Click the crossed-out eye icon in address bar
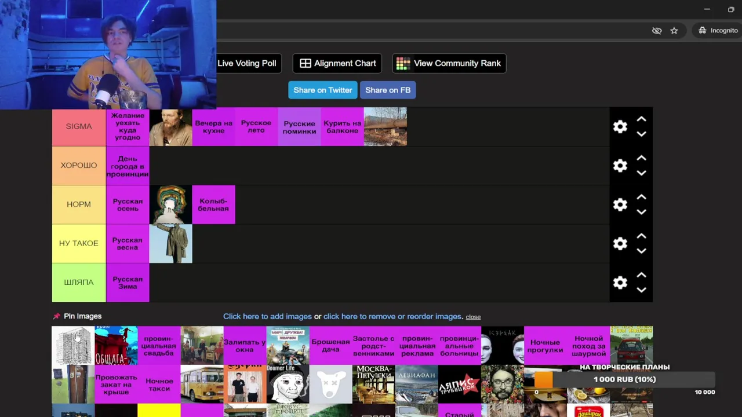742x417 pixels. point(657,31)
